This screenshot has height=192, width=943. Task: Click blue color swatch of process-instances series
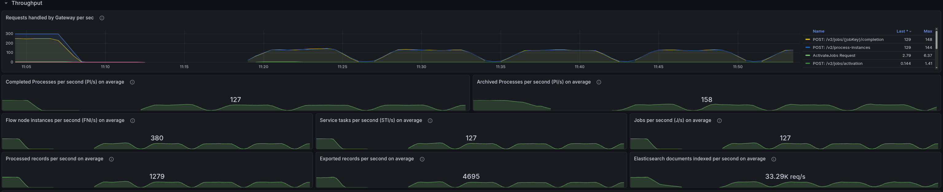[x=808, y=48]
